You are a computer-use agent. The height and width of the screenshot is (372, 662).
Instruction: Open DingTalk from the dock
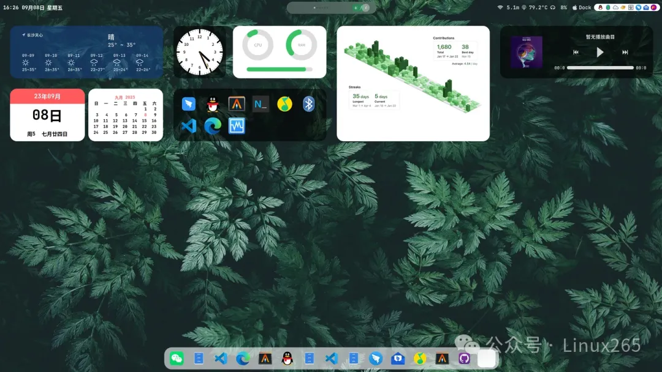pyautogui.click(x=375, y=359)
